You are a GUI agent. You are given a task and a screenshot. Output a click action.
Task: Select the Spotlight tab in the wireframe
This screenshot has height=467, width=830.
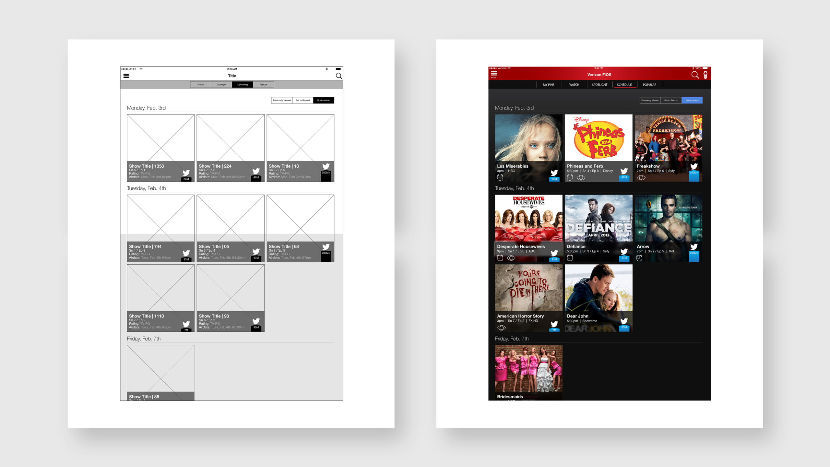[222, 85]
